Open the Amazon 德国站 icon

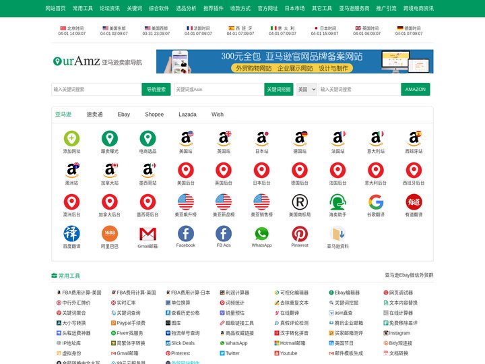pos(300,139)
